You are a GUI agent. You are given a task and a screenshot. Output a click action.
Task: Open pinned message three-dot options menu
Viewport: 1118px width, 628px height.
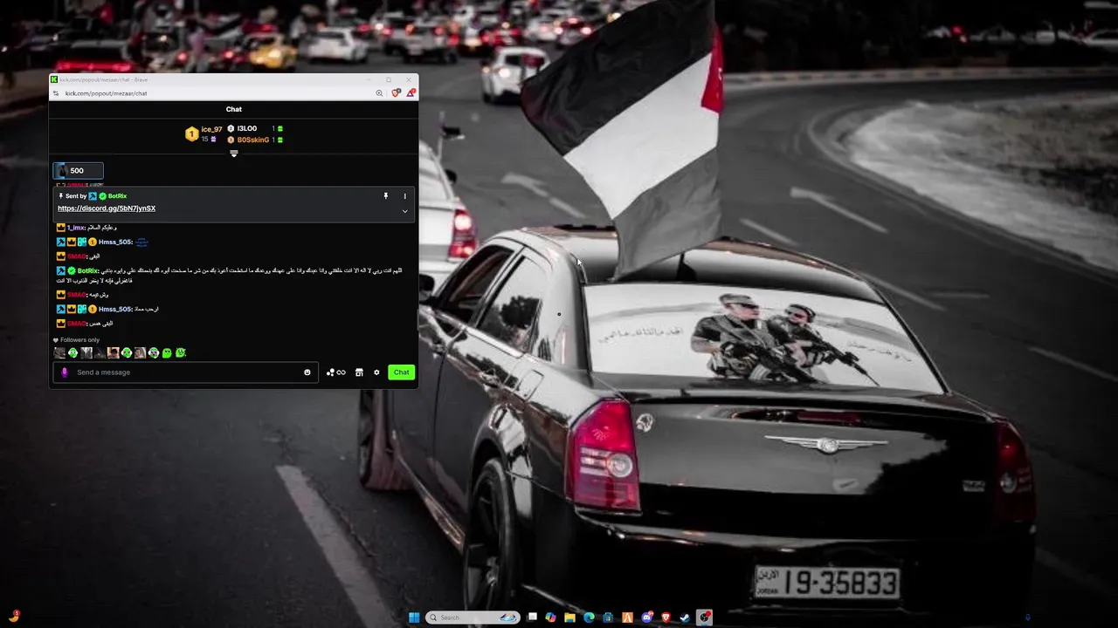[404, 196]
